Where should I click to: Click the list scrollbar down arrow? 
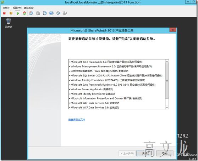pos(167,107)
